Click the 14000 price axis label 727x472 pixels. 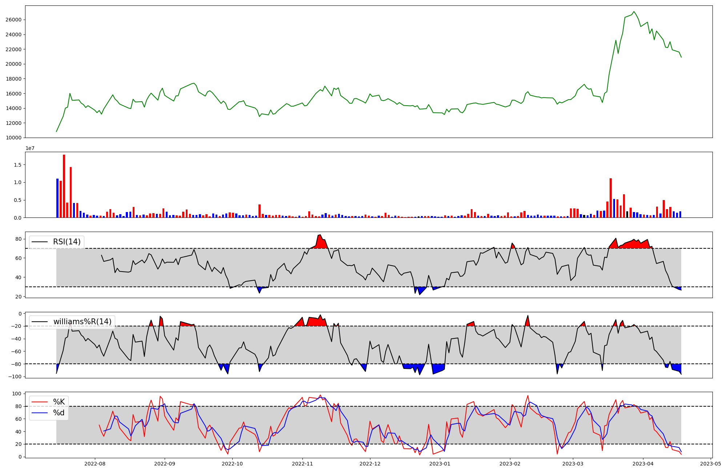click(13, 109)
